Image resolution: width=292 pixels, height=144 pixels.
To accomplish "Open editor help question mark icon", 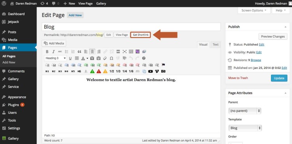I will [144, 58].
